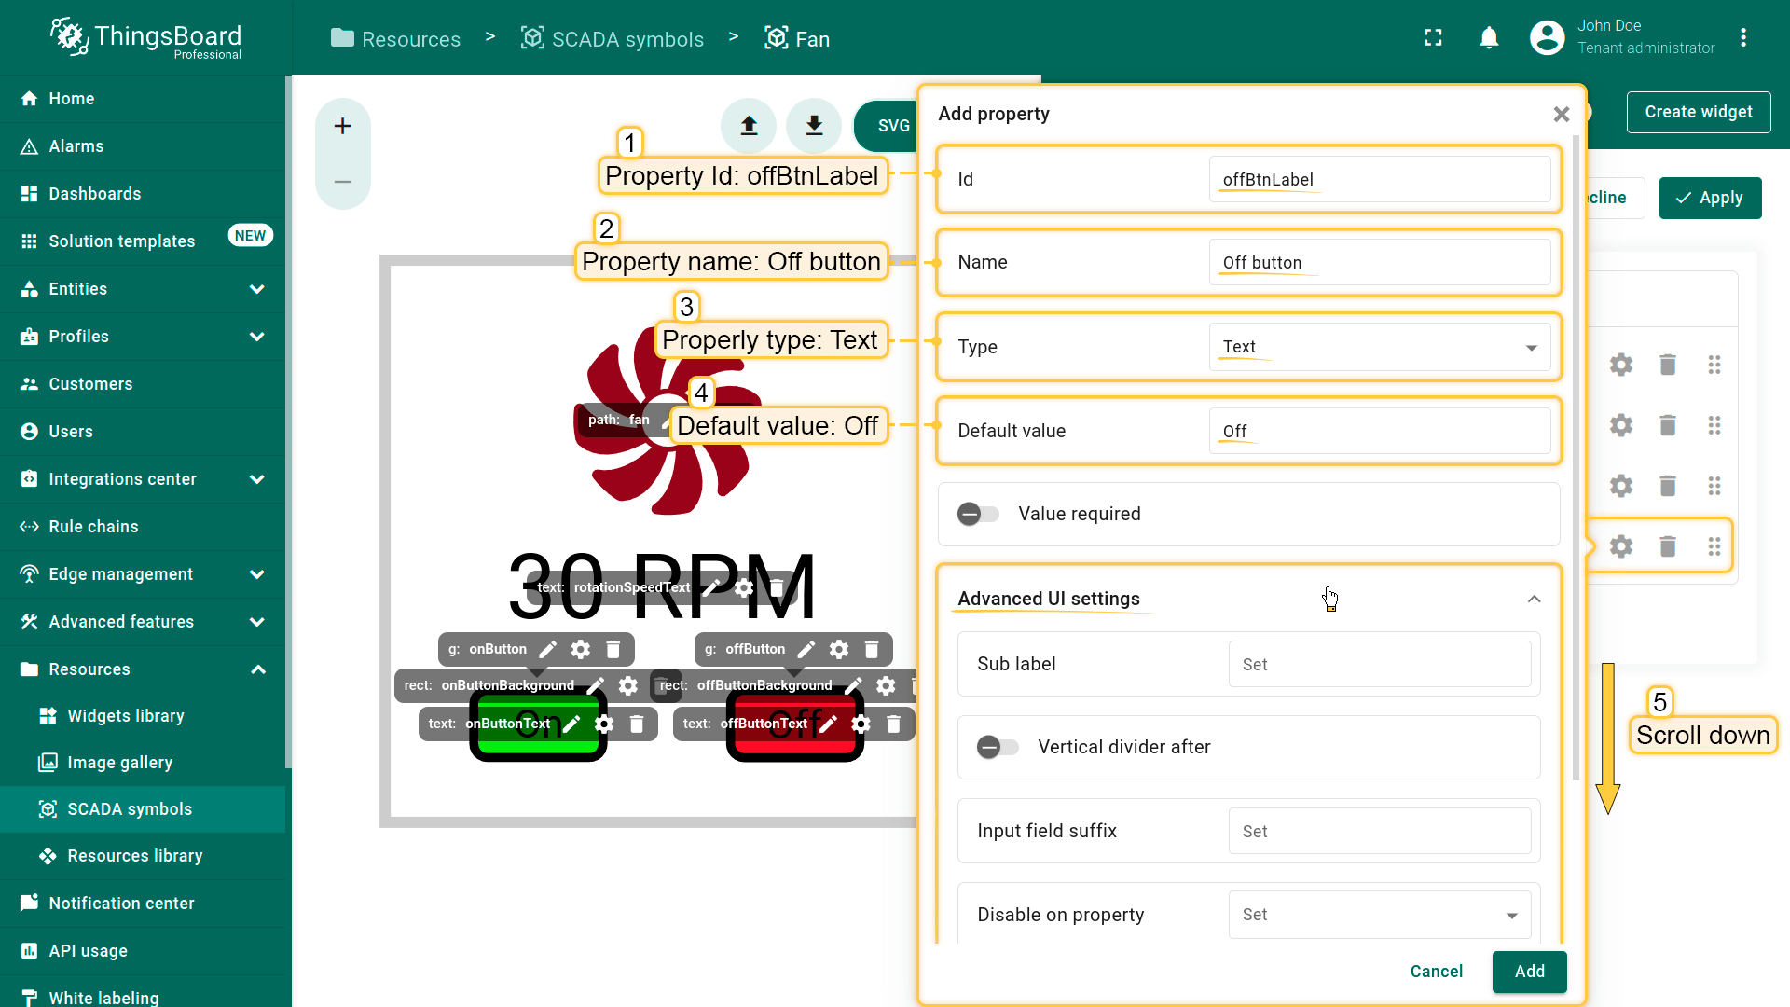Zoom in with the plus button
Viewport: 1790px width, 1007px height.
(x=342, y=126)
